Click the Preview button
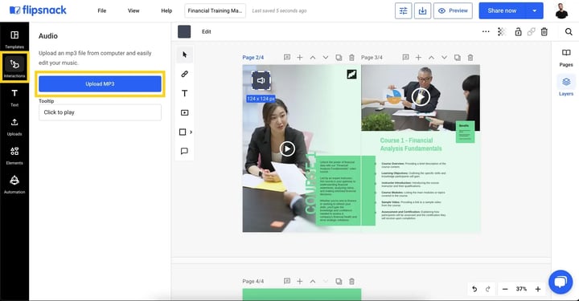 [453, 10]
